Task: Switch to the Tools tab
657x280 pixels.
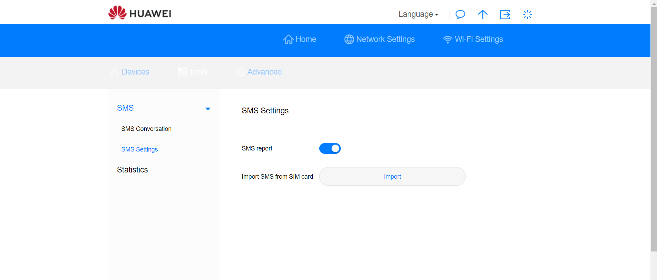Action: [x=193, y=72]
